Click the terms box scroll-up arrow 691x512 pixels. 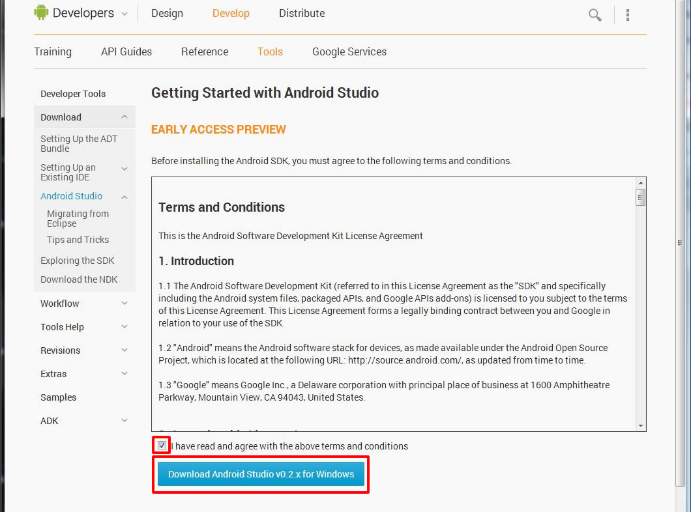641,182
